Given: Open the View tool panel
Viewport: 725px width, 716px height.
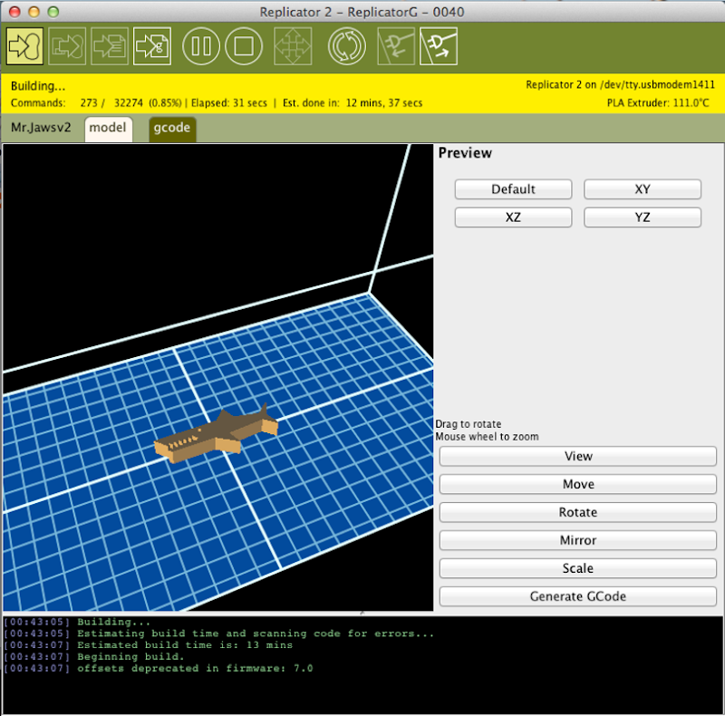Looking at the screenshot, I should [x=578, y=457].
